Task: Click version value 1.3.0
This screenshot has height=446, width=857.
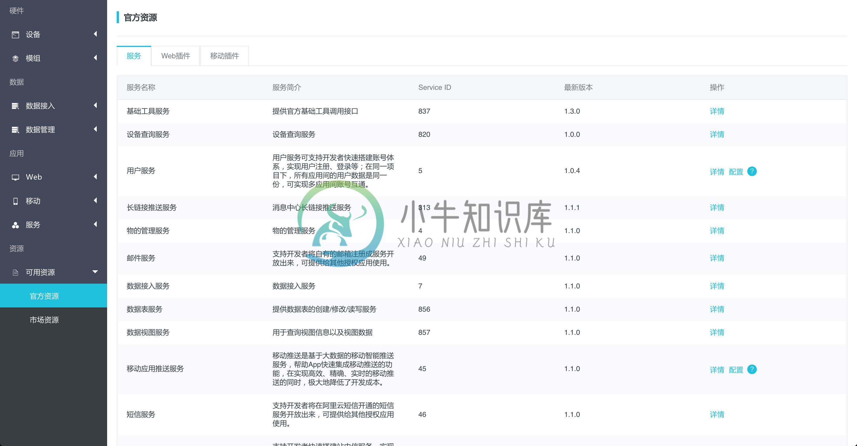Action: point(572,111)
